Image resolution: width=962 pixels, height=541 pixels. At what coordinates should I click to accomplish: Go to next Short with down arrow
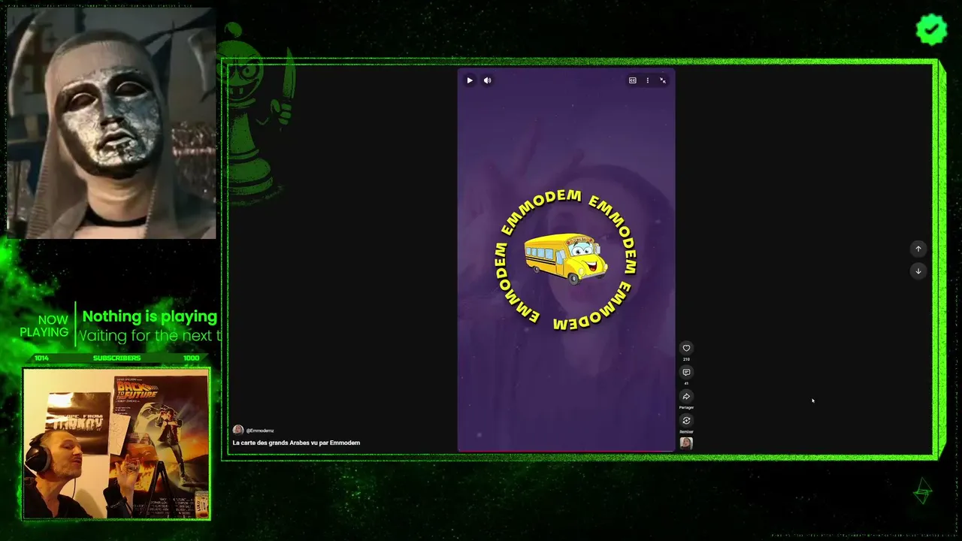coord(918,270)
